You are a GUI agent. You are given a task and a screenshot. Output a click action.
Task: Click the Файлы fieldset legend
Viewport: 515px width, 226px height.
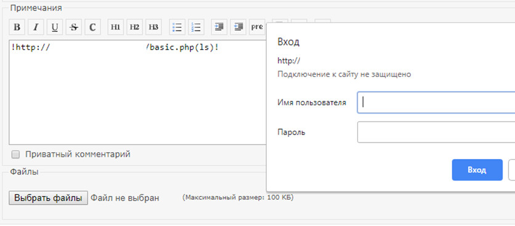[x=24, y=171]
